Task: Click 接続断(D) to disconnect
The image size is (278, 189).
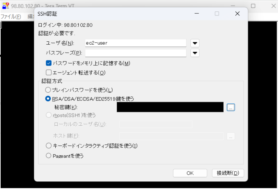Action: tap(228, 173)
